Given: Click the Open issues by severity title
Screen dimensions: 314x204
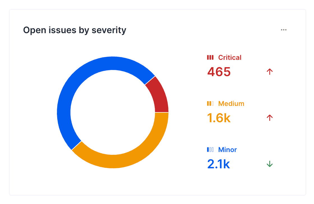Looking at the screenshot, I should click(x=75, y=30).
